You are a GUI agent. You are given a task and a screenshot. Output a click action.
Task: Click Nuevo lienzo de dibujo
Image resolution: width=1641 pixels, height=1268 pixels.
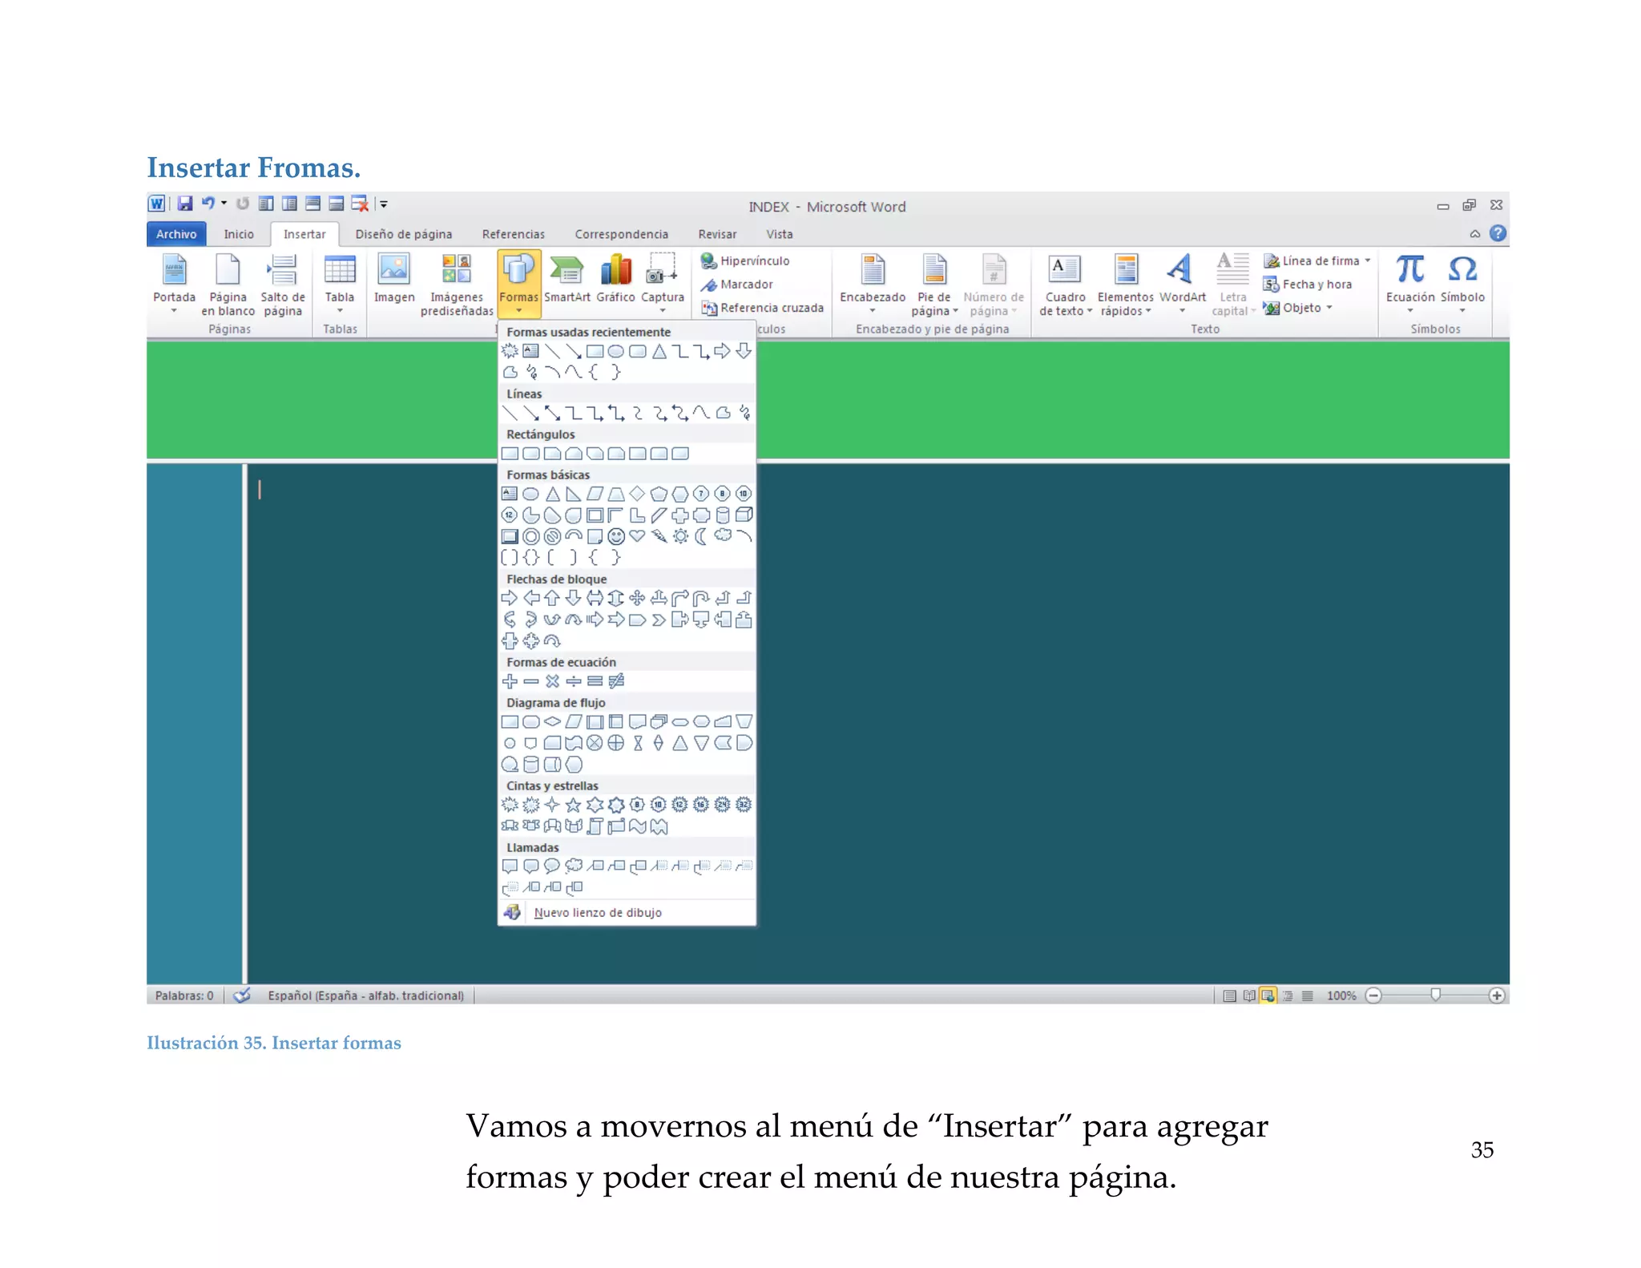click(x=597, y=913)
